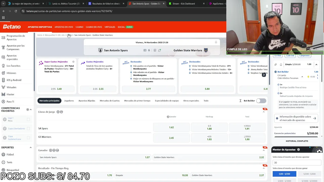This screenshot has width=324, height=182.
Task: Open Programación de Apuestas in sidebar
Action: [16, 37]
